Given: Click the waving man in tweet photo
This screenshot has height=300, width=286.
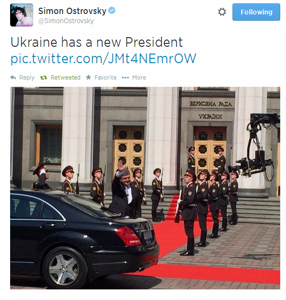Looking at the screenshot, I should tap(125, 190).
